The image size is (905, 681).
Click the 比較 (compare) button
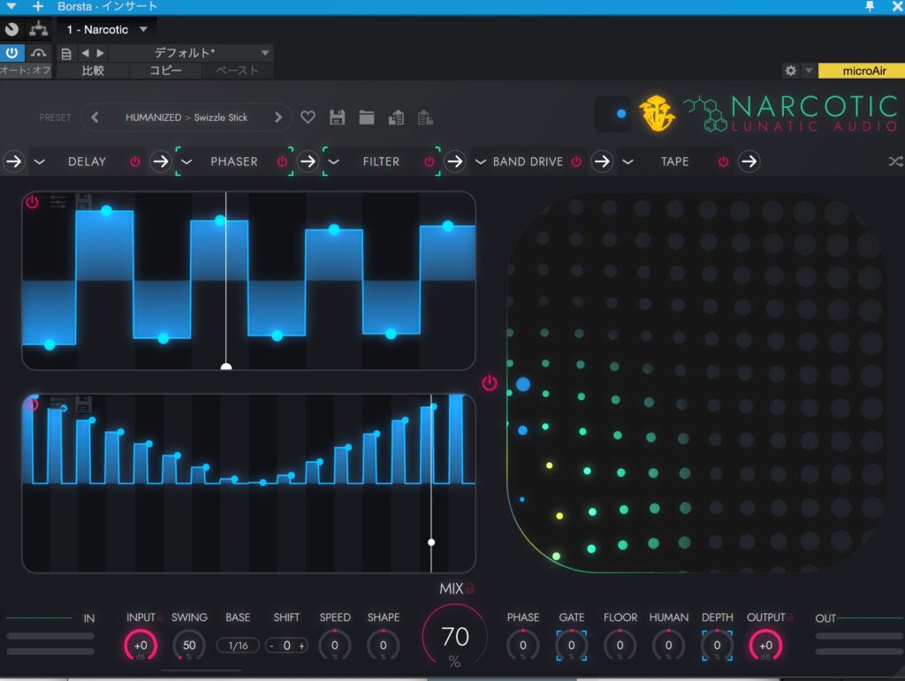[x=93, y=71]
